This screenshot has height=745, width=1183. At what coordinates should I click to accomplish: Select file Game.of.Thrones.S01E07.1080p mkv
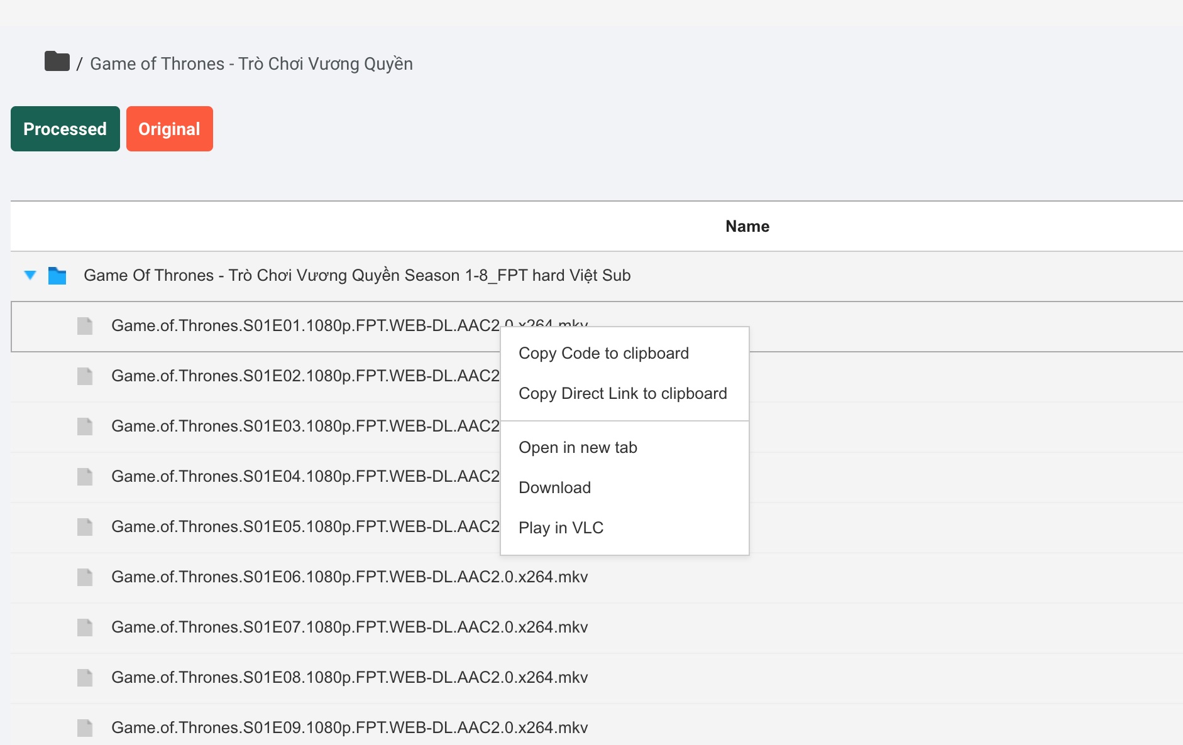349,627
